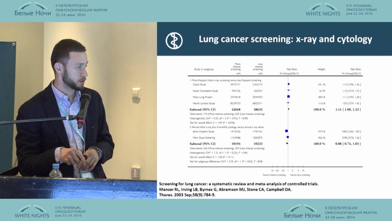Image resolution: width=392 pixels, height=221 pixels.
Task: Click the blue forest-plot marker for Johns Hopkins Study
Action: pos(286,131)
